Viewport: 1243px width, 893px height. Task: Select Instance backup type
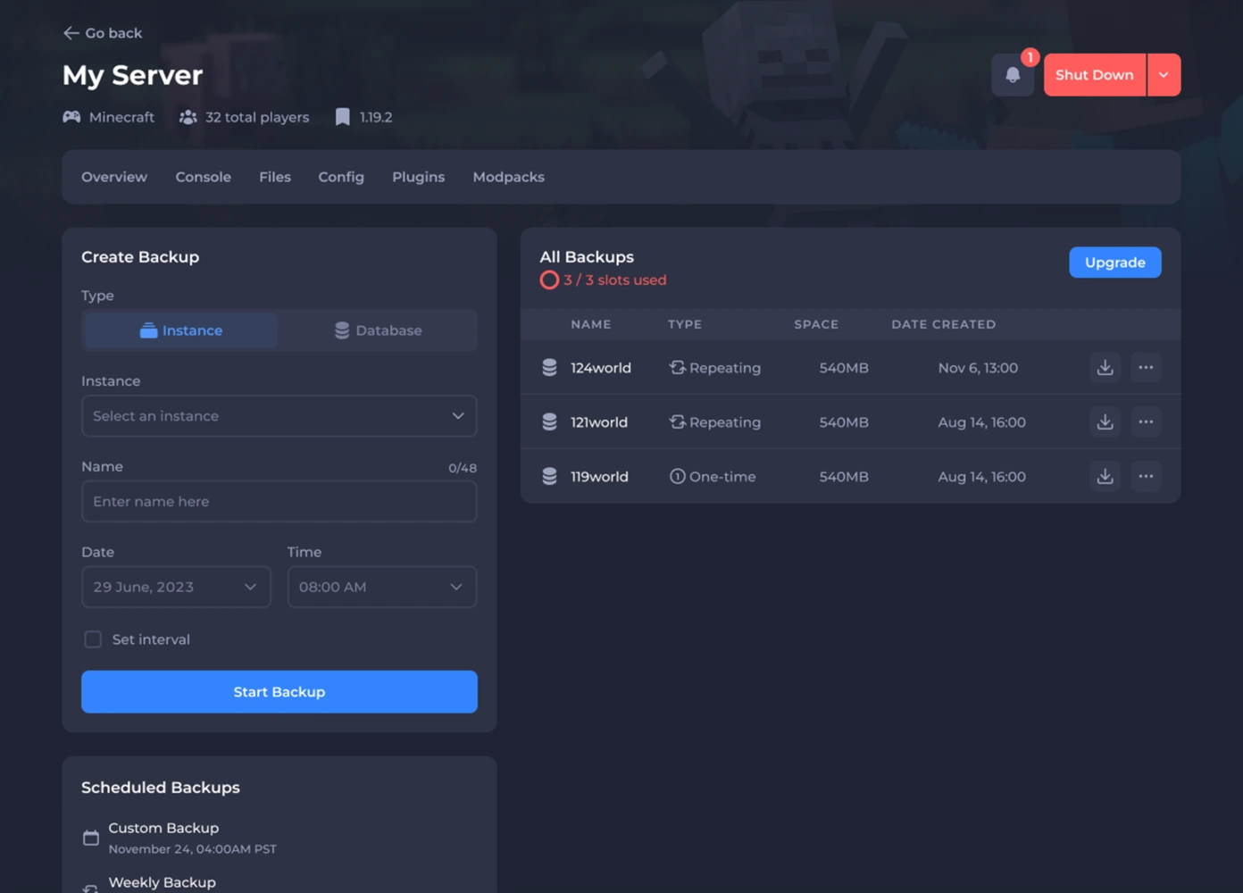pos(180,330)
